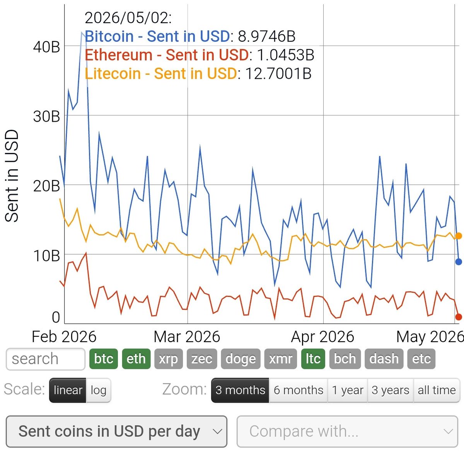Disable the ltc coin tag
This screenshot has height=453, width=464.
click(313, 359)
